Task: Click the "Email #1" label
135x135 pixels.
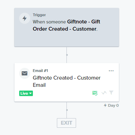Action: (x=40, y=71)
